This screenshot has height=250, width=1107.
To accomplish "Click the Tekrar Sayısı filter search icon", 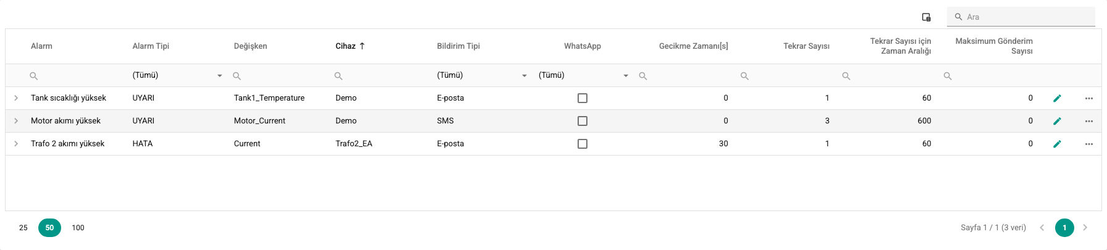I will point(744,76).
